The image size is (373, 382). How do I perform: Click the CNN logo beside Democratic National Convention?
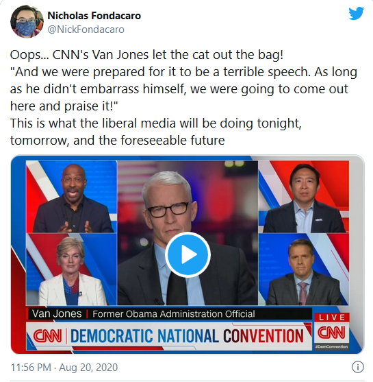click(47, 336)
